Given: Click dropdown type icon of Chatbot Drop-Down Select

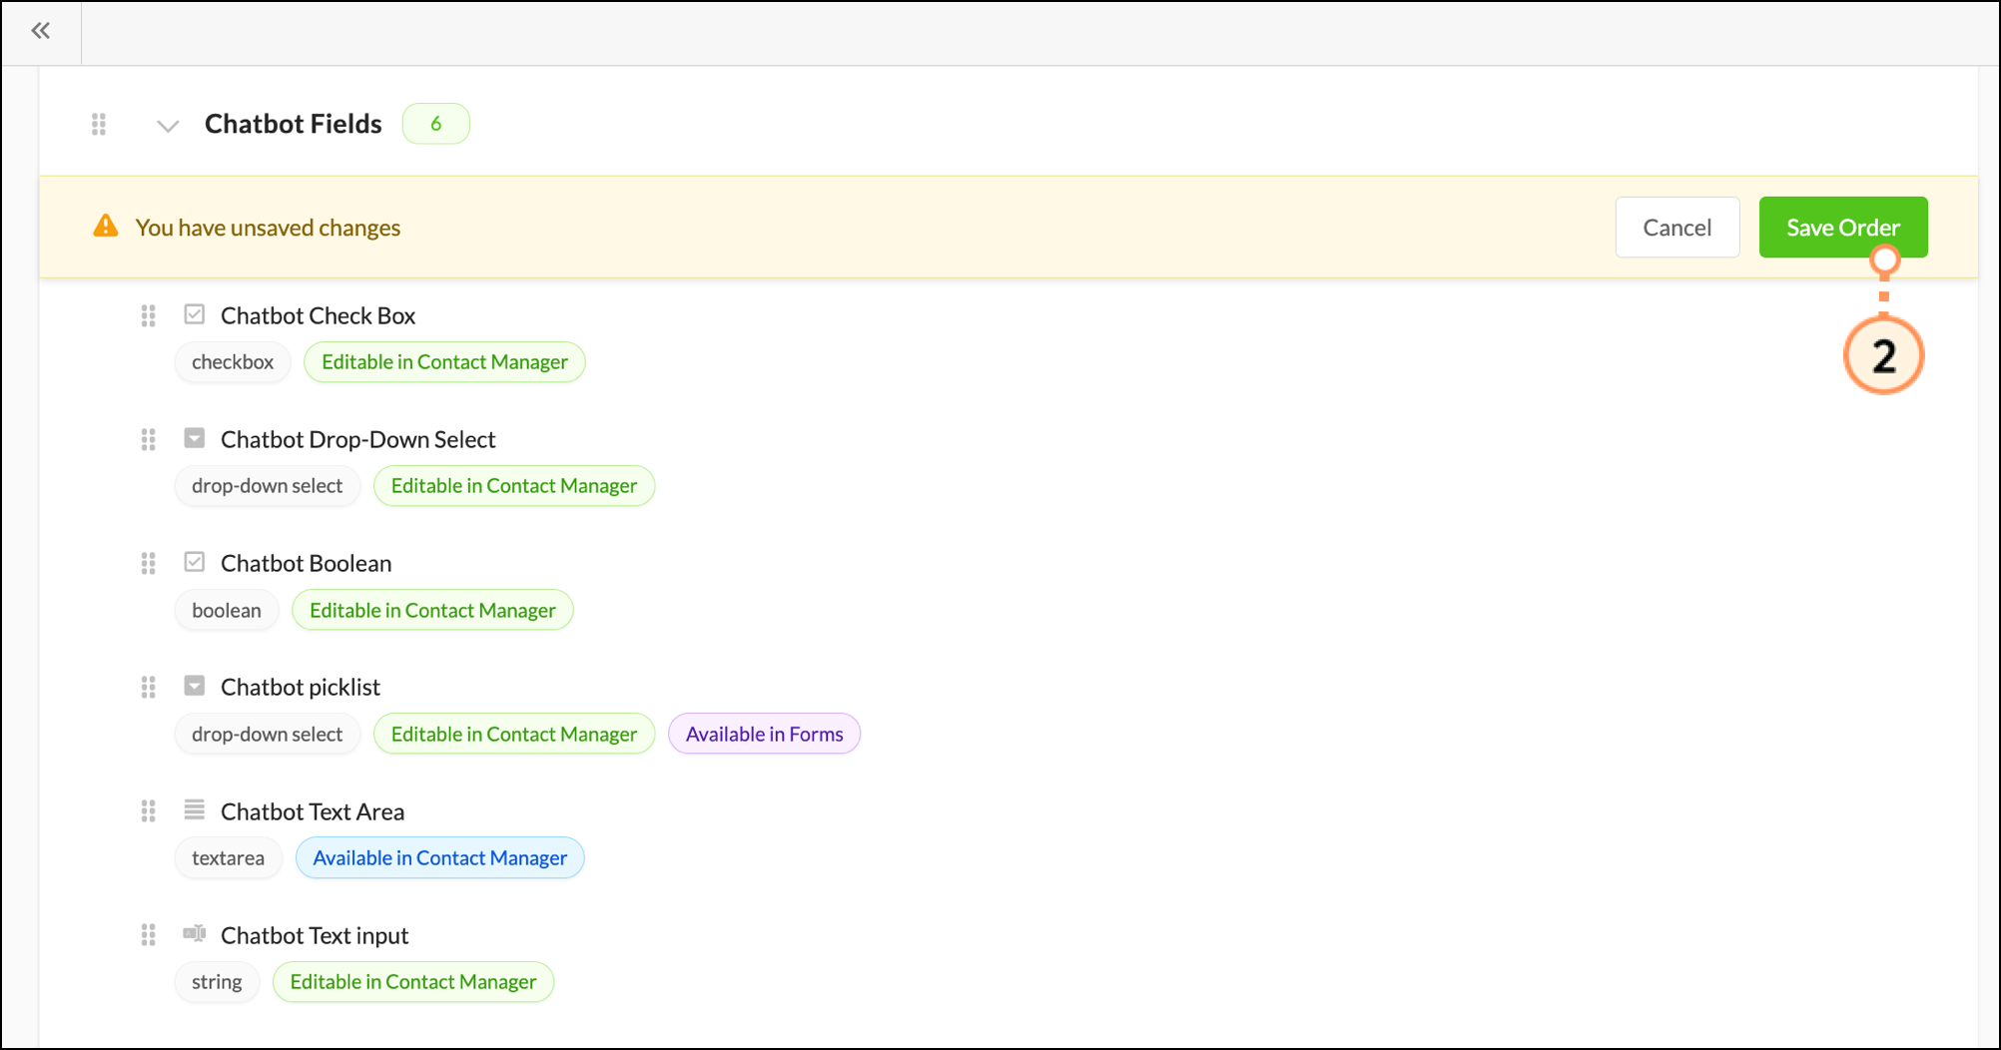Looking at the screenshot, I should click(x=195, y=438).
